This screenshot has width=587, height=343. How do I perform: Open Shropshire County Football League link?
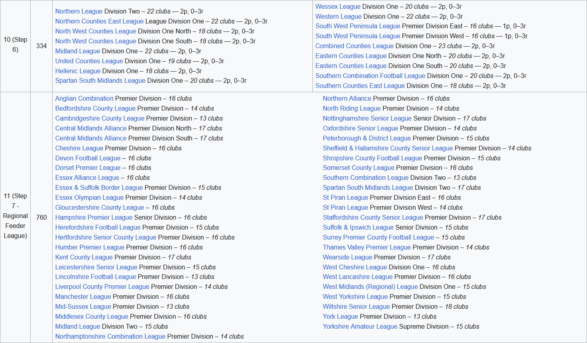coord(373,158)
